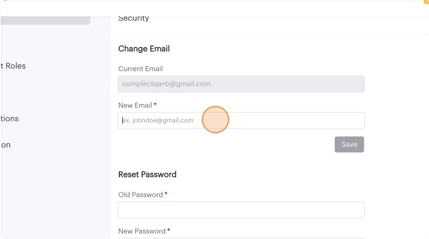Open the Roles sidebar item
The height and width of the screenshot is (239, 429).
pos(13,66)
